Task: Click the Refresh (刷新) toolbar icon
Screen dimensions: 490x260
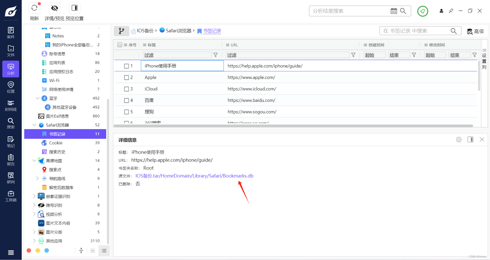Action: point(34,8)
